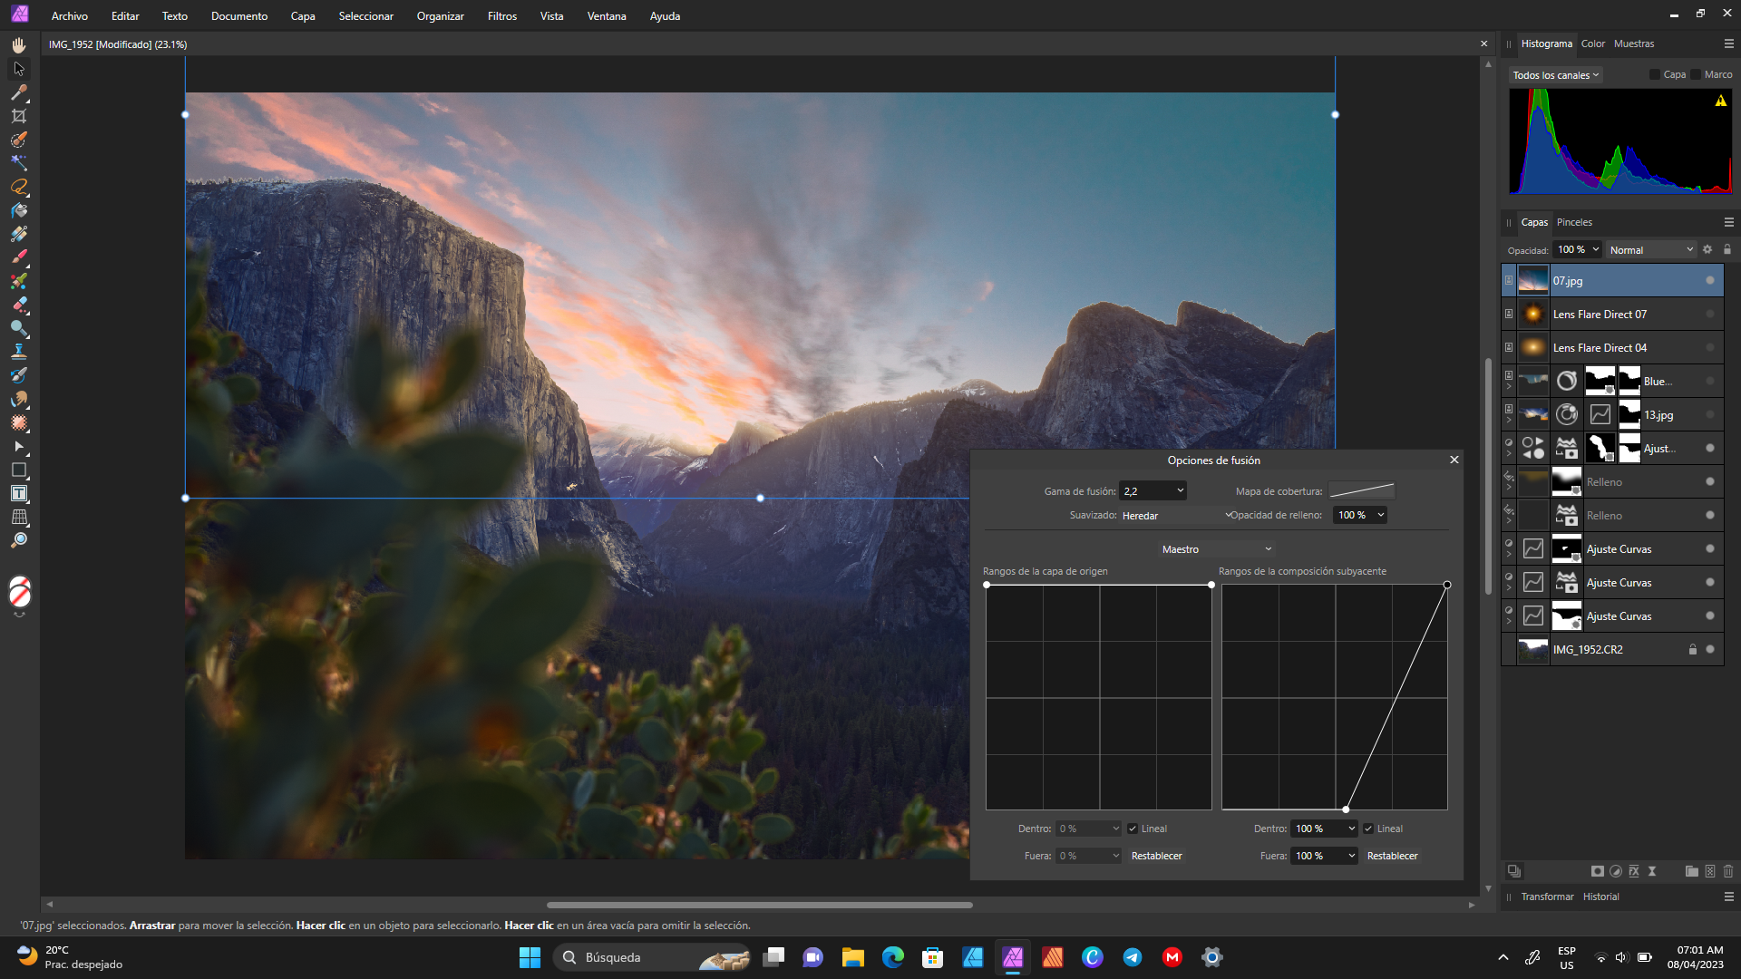Open the Filtros menu

click(x=501, y=16)
